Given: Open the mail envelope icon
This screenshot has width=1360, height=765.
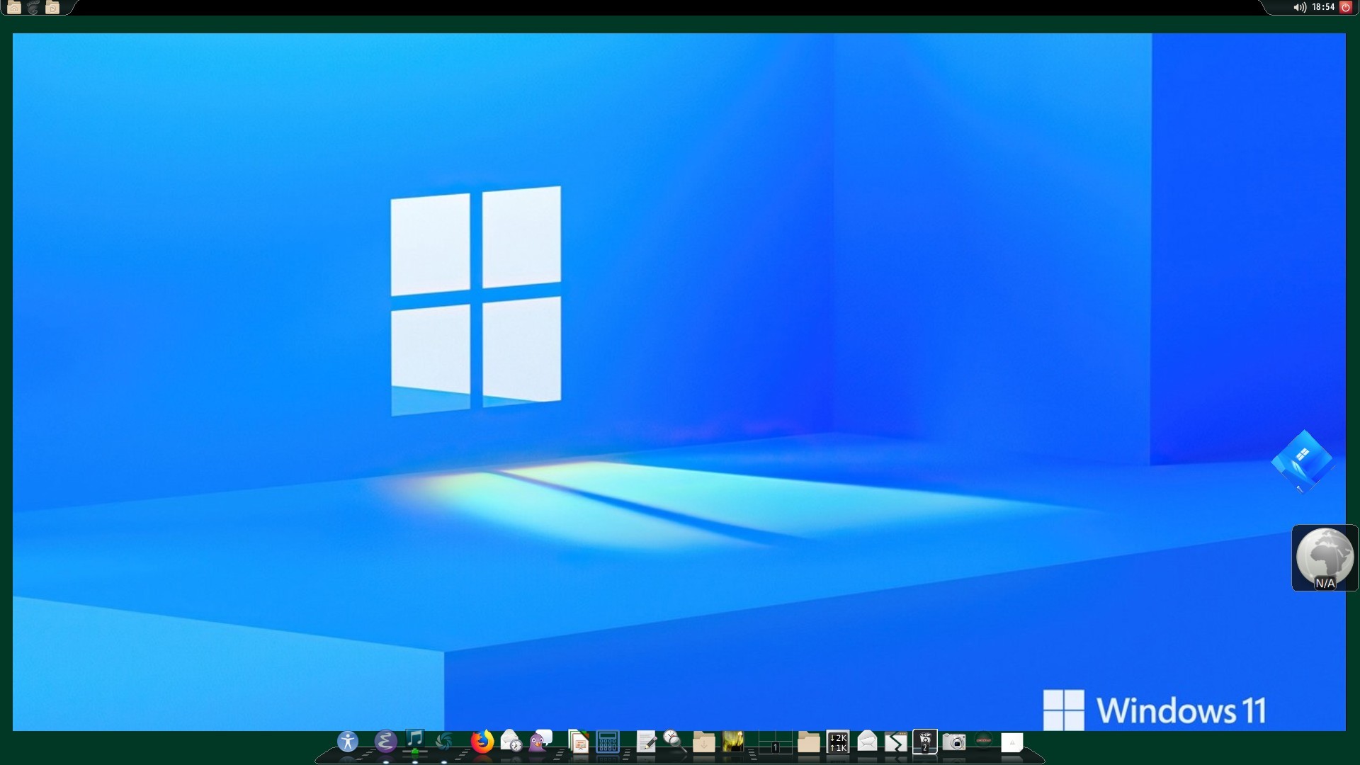Looking at the screenshot, I should (867, 742).
